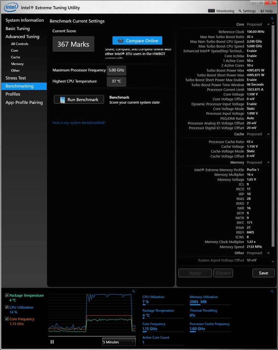This screenshot has height=350, width=278.
Task: Click the proposed settings vertical scrollbar
Action: tap(273, 136)
